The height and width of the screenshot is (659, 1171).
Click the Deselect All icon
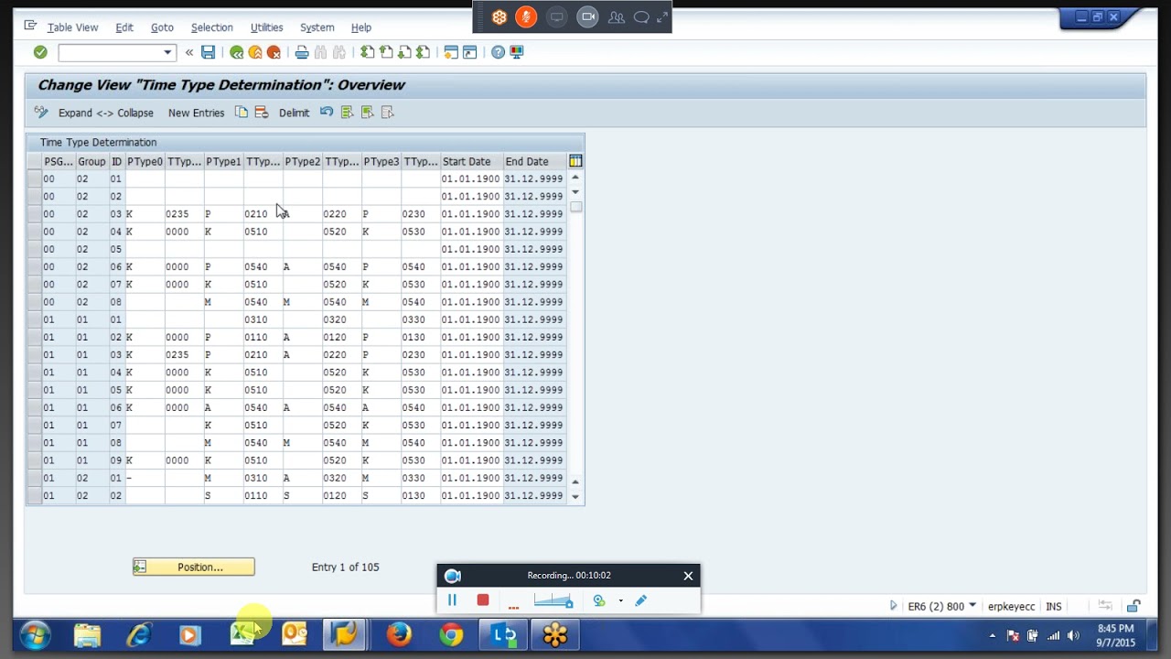pos(387,112)
